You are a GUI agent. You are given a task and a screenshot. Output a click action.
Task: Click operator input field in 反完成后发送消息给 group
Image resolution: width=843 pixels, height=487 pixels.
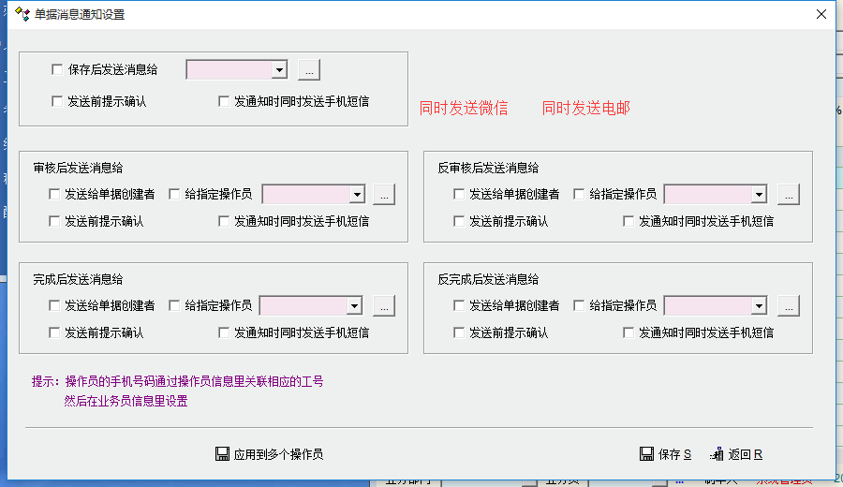pyautogui.click(x=707, y=305)
